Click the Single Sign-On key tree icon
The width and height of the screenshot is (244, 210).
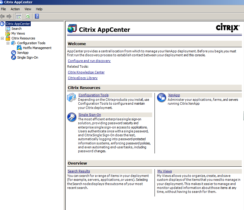pos(14,57)
